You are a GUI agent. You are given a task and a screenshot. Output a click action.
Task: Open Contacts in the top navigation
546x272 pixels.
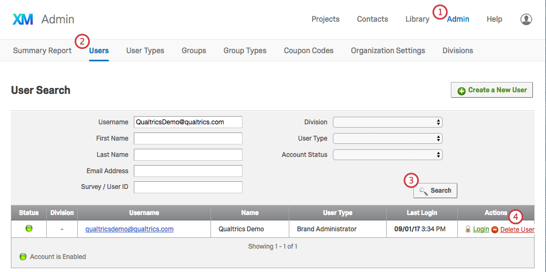[x=373, y=19]
